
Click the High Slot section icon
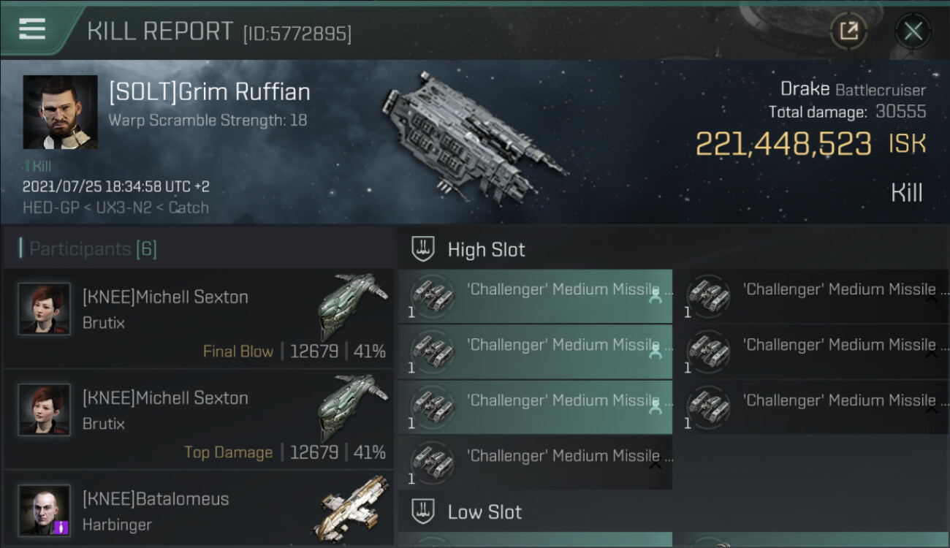(424, 249)
